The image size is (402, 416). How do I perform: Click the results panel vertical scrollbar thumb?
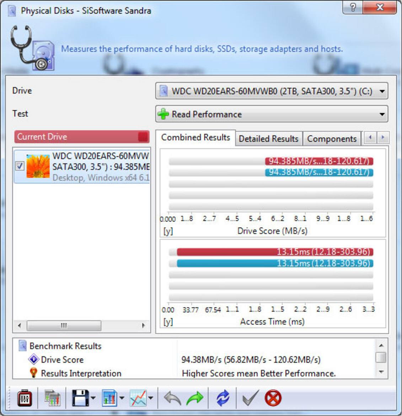pyautogui.click(x=381, y=357)
